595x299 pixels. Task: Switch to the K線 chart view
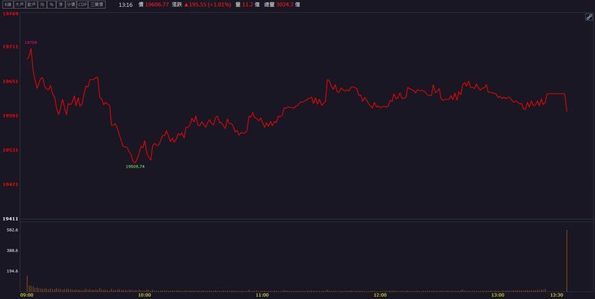pos(8,5)
